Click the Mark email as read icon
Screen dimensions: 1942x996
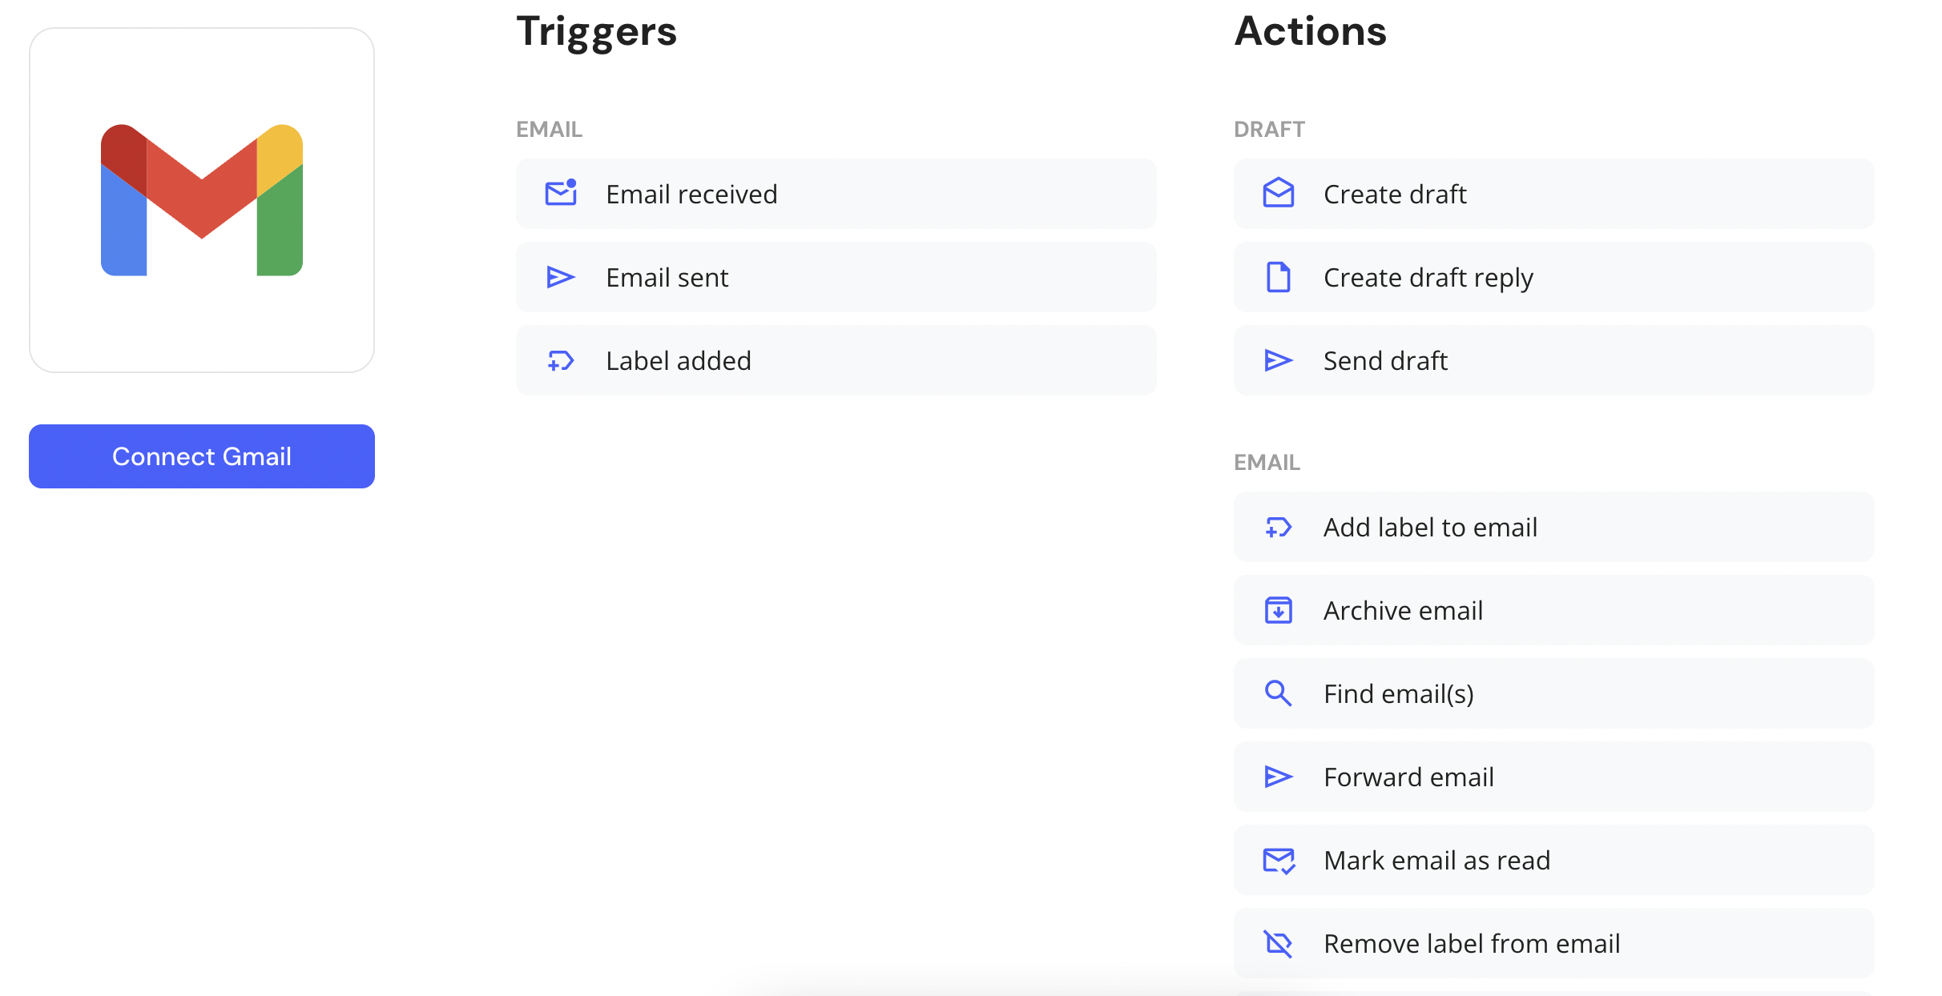coord(1279,861)
